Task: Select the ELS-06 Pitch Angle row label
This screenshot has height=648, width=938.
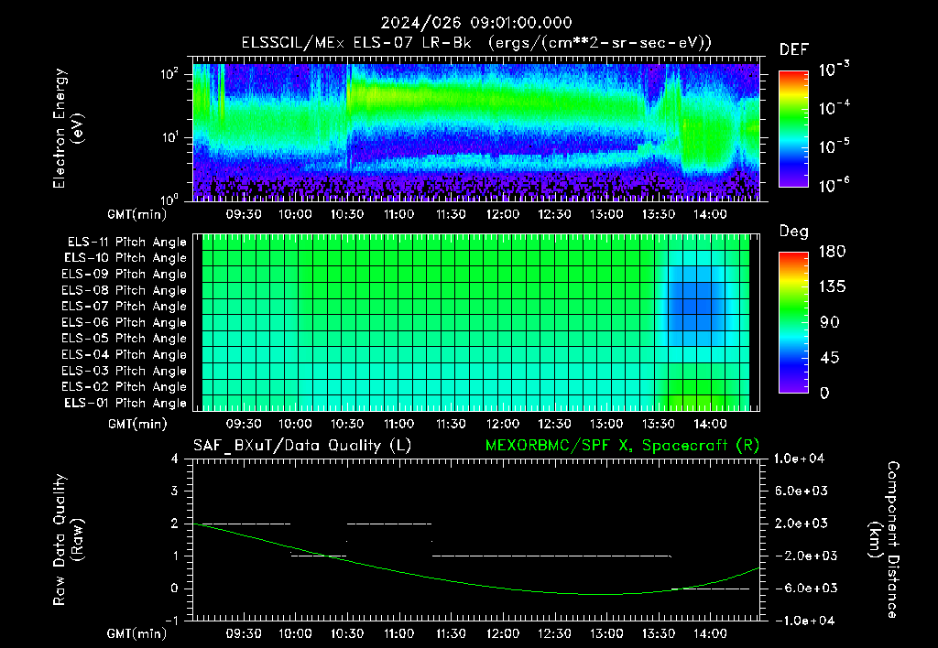Action: coord(125,323)
